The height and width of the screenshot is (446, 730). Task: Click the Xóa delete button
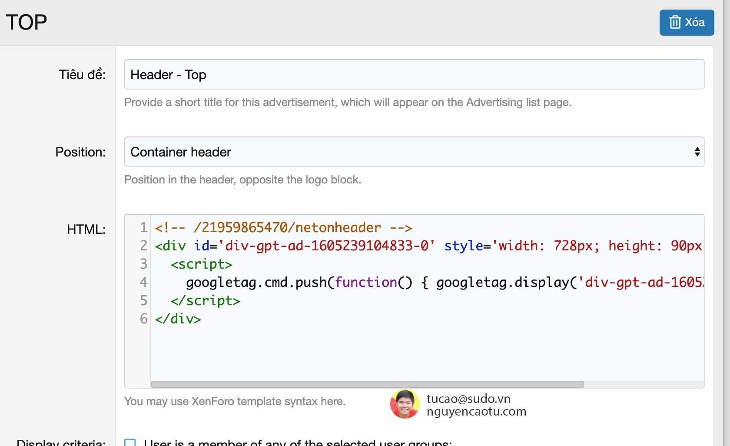pos(687,22)
